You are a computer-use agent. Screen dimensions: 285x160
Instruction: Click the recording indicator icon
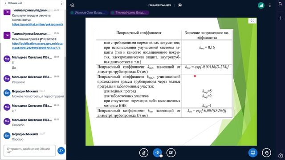[180, 5]
